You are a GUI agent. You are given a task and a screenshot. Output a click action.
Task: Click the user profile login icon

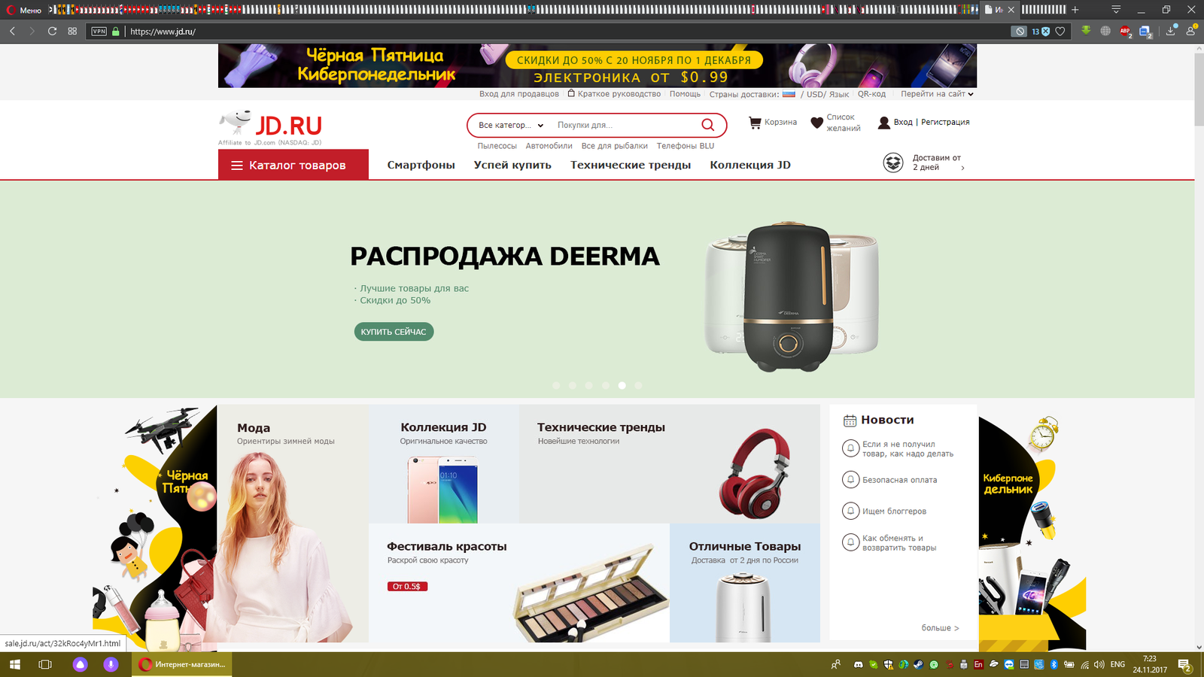click(x=883, y=123)
